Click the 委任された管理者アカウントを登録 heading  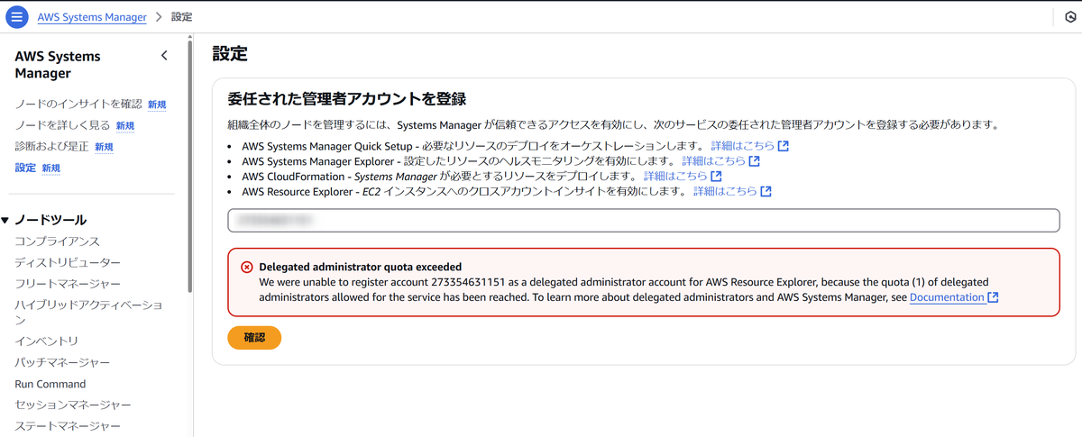[346, 98]
